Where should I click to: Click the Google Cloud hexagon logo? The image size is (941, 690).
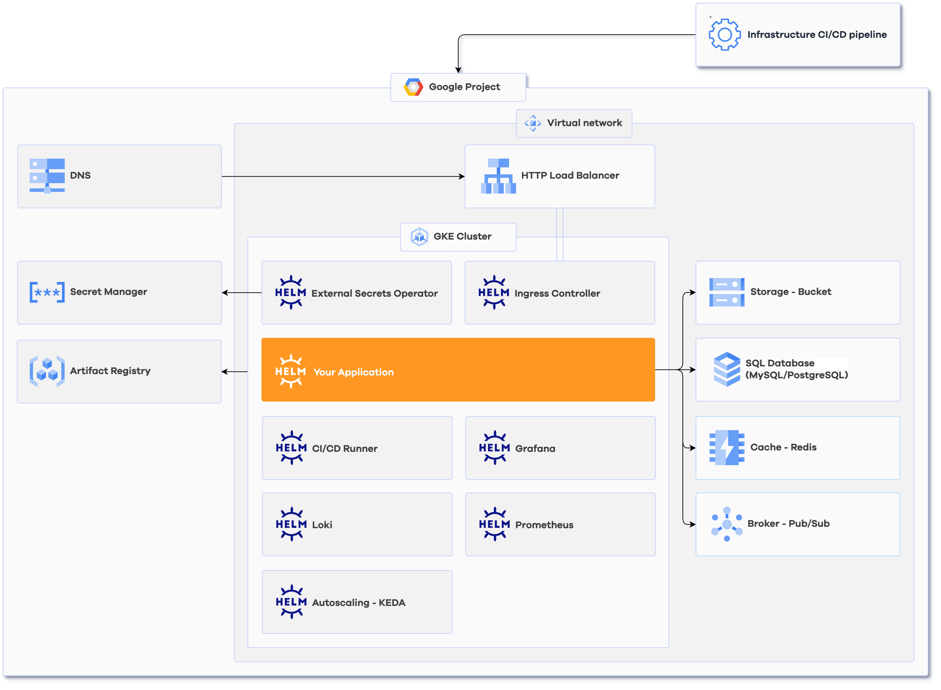point(413,87)
